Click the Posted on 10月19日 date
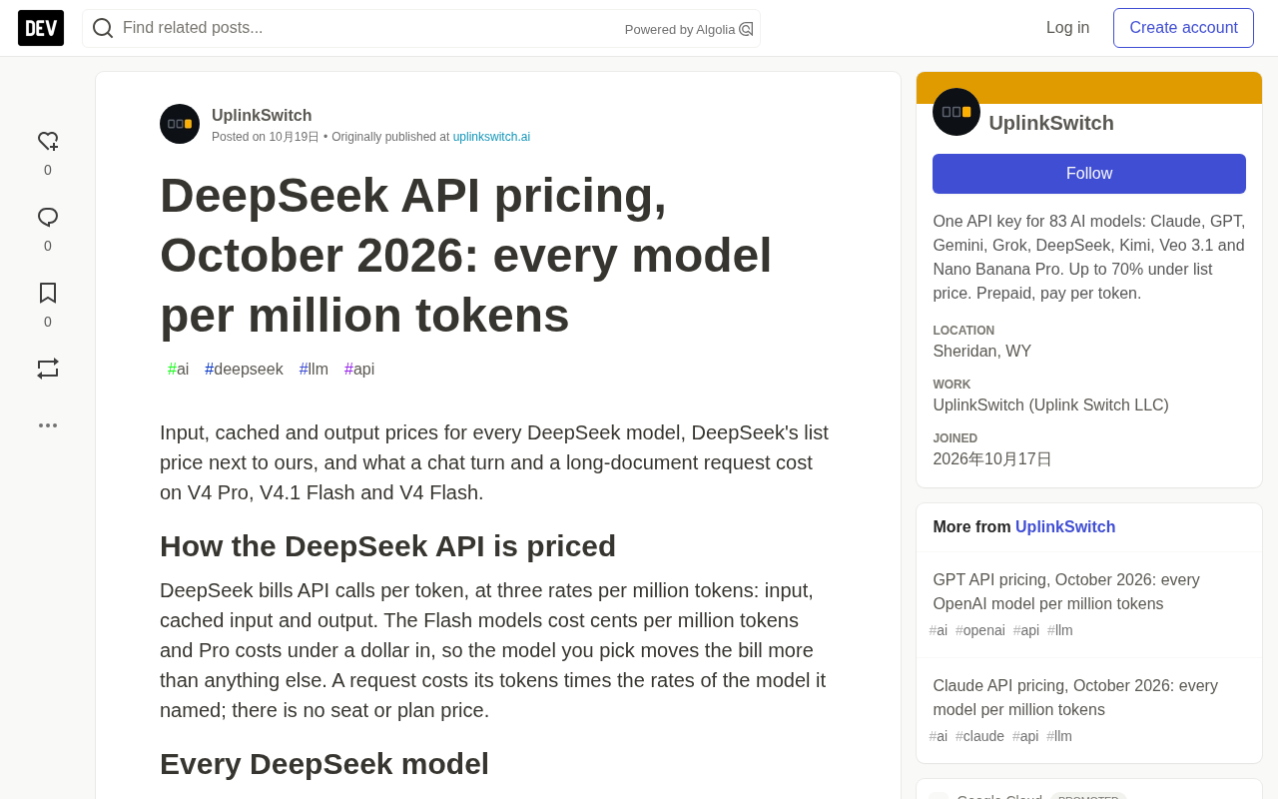Image resolution: width=1278 pixels, height=799 pixels. (266, 137)
